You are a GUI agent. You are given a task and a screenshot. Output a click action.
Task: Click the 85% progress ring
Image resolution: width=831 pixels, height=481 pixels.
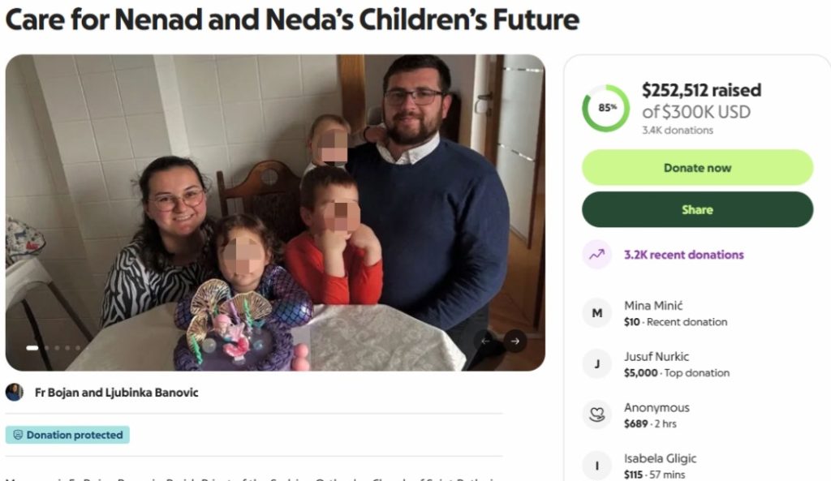(605, 108)
